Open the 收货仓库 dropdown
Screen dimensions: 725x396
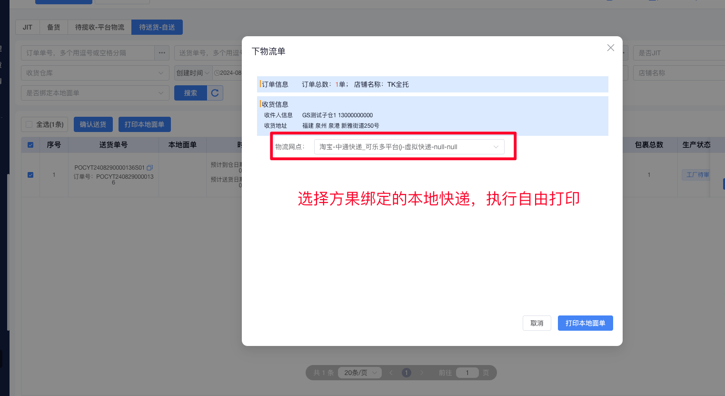tap(95, 73)
